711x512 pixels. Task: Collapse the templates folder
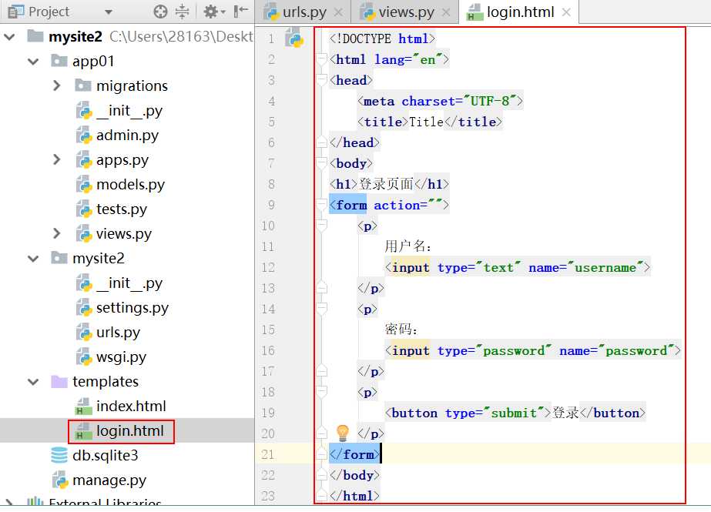click(33, 382)
